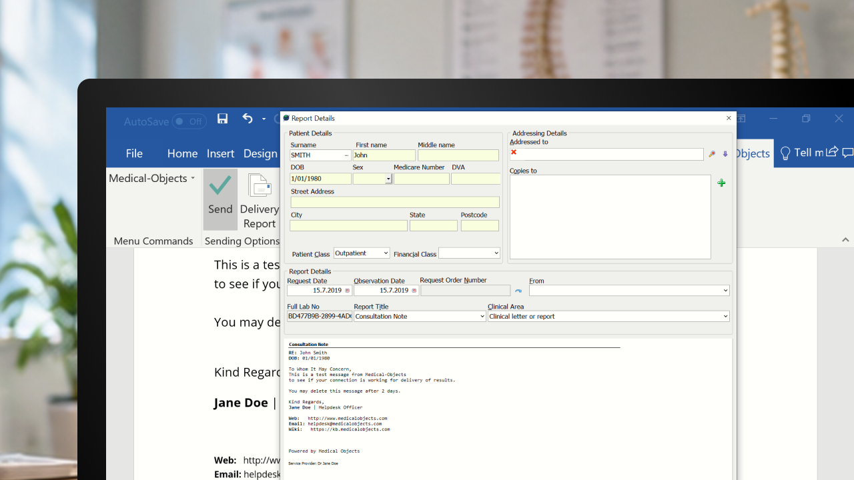854x480 pixels.
Task: Click the Tell me lightbulb icon
Action: tap(785, 153)
